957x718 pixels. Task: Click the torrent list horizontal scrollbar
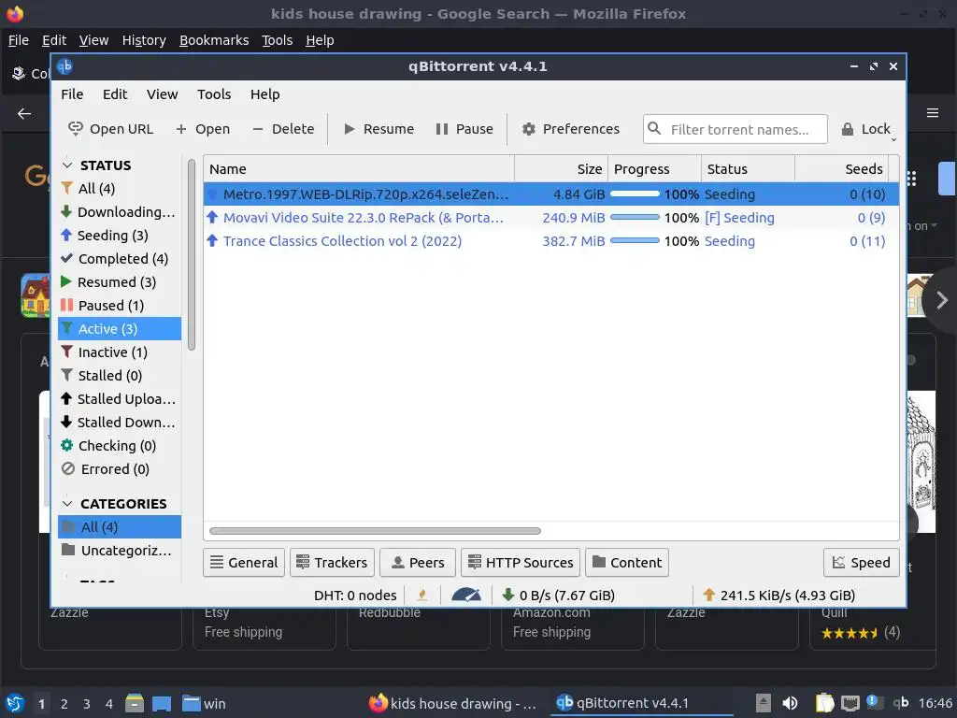point(375,531)
